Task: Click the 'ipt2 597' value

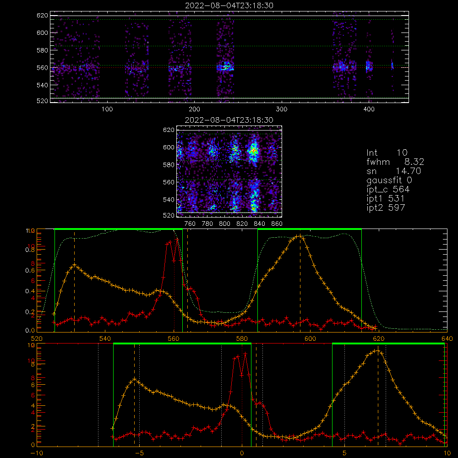Action: click(386, 207)
